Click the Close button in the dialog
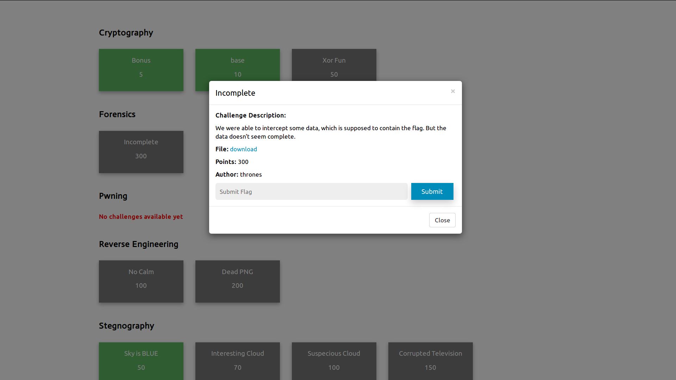676x380 pixels. tap(442, 220)
